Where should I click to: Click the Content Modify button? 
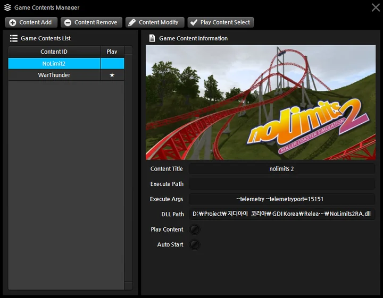(155, 22)
